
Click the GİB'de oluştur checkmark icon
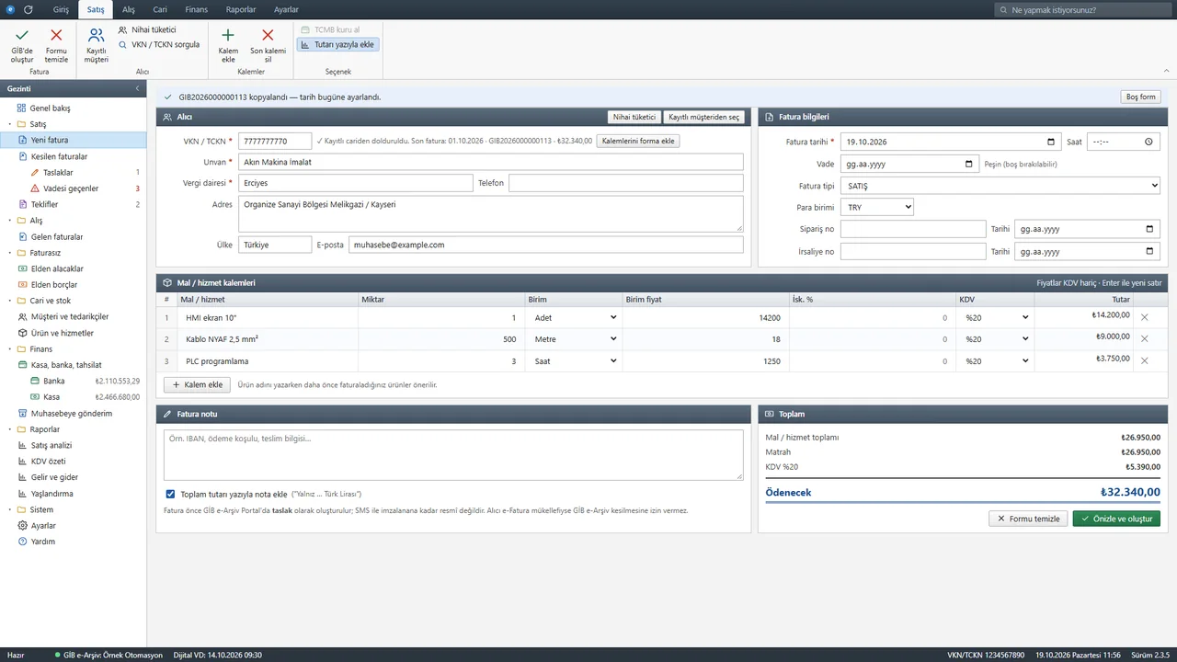[22, 35]
